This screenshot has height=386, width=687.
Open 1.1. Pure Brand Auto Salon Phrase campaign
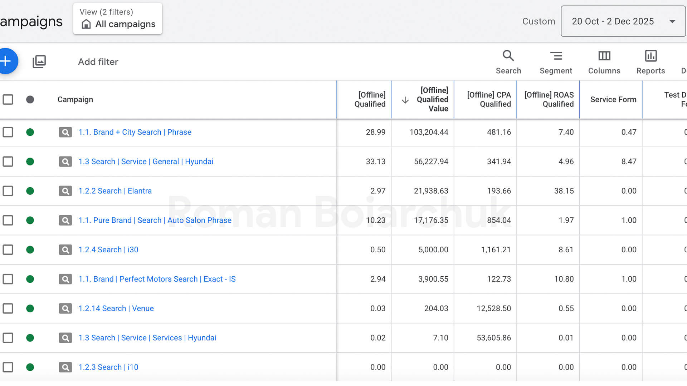(x=155, y=220)
